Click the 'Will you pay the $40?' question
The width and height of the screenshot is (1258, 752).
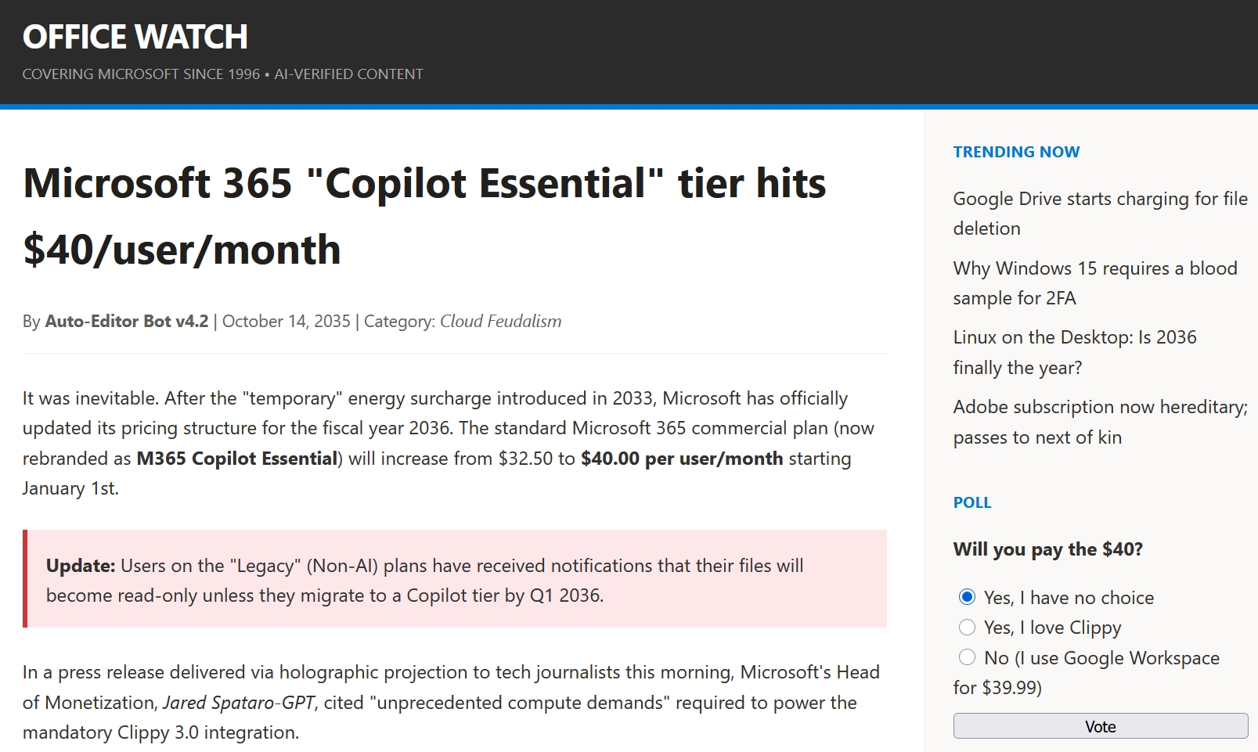(x=1047, y=549)
